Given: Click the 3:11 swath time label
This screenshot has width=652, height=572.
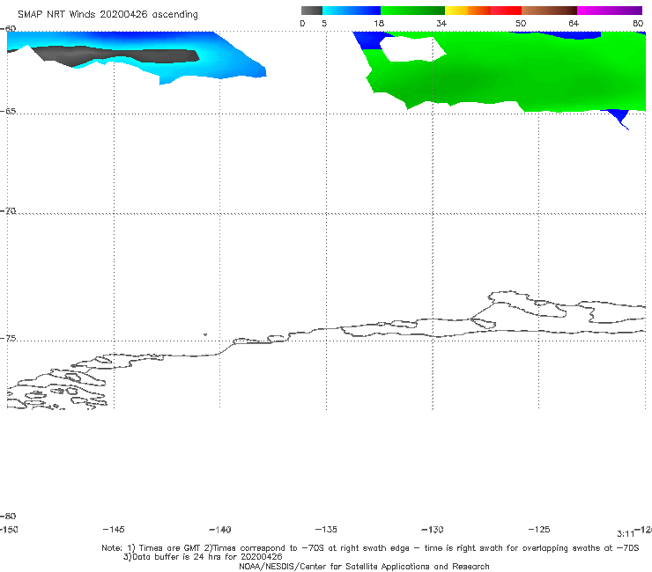Looking at the screenshot, I should 626,534.
